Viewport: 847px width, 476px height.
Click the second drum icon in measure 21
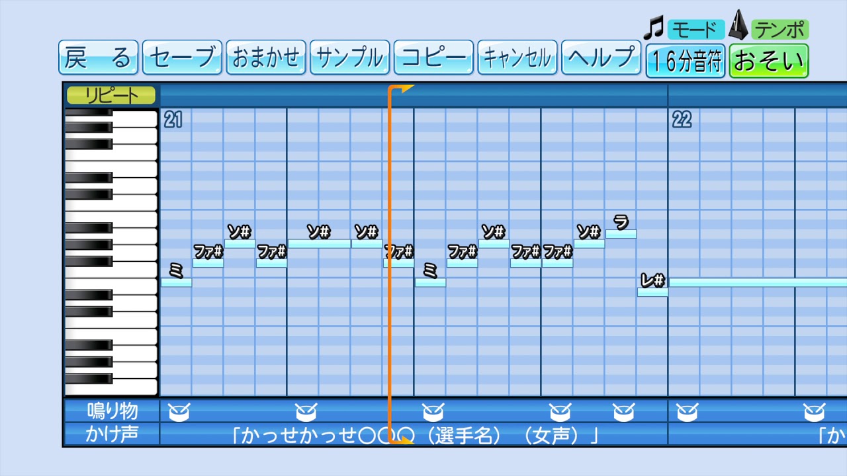[306, 413]
